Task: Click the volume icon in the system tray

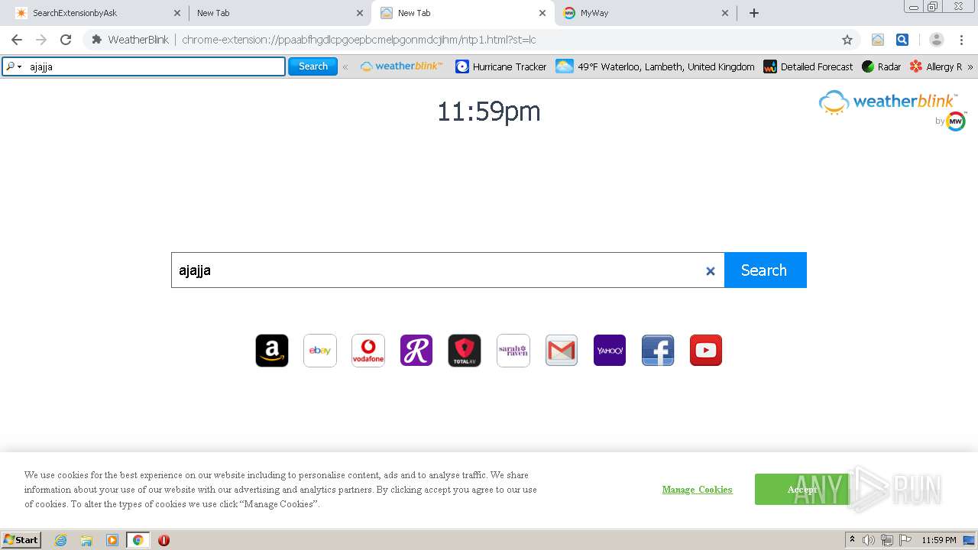Action: click(869, 540)
